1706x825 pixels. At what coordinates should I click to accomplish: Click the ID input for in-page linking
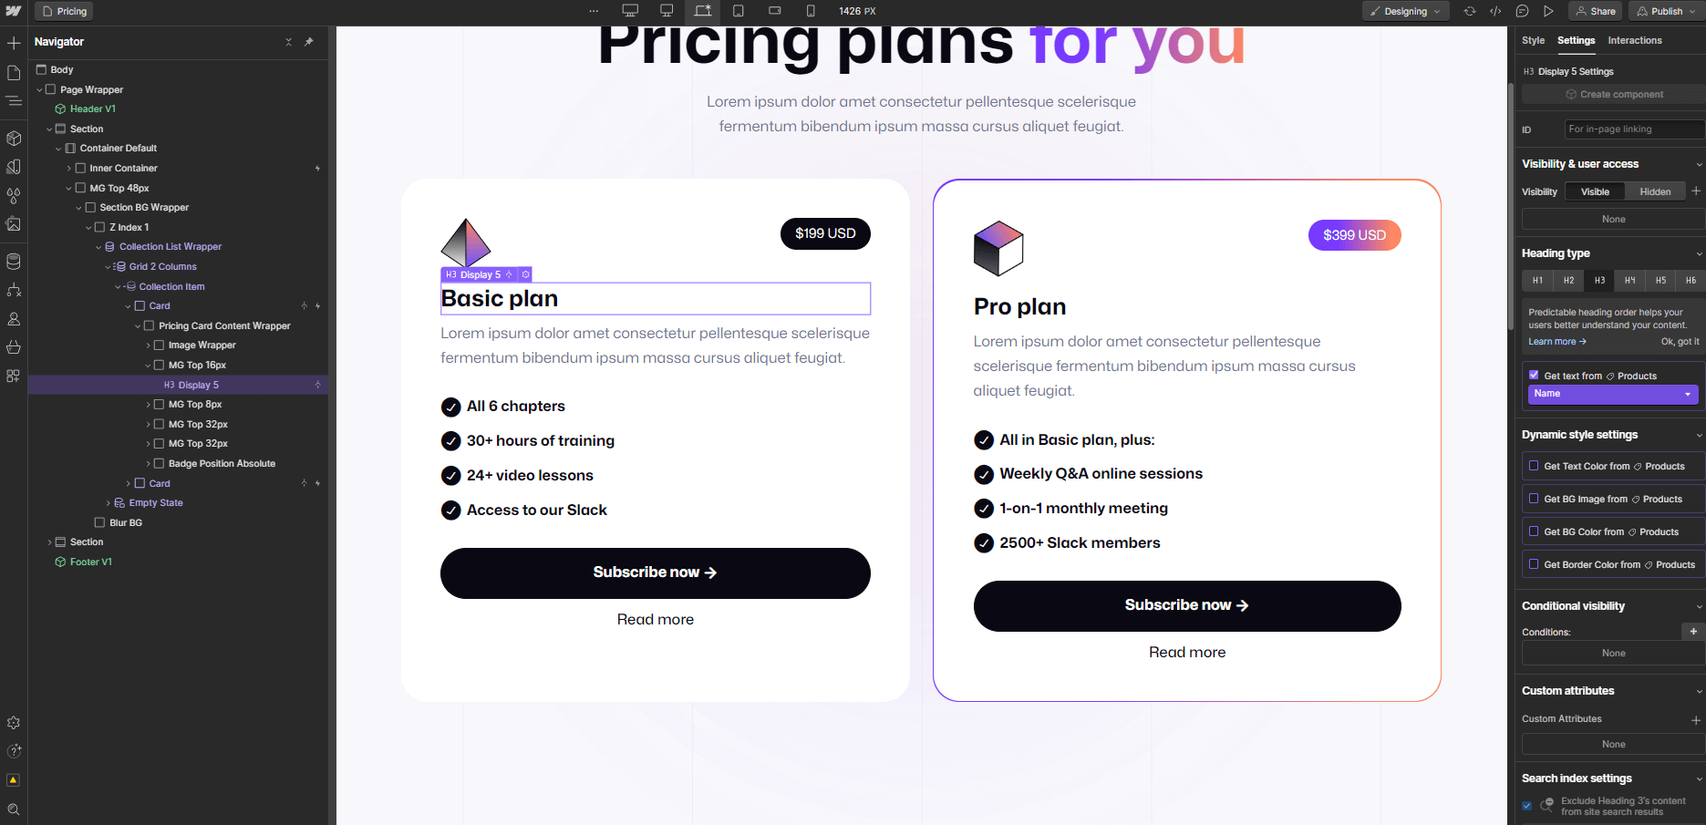pyautogui.click(x=1632, y=129)
